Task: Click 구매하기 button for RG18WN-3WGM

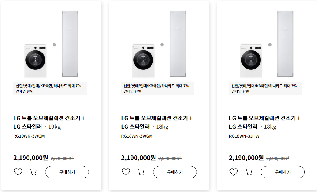Action: (175, 172)
